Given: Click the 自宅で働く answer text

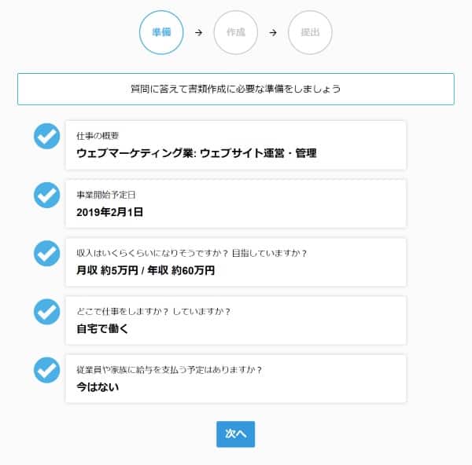Looking at the screenshot, I should [x=102, y=328].
